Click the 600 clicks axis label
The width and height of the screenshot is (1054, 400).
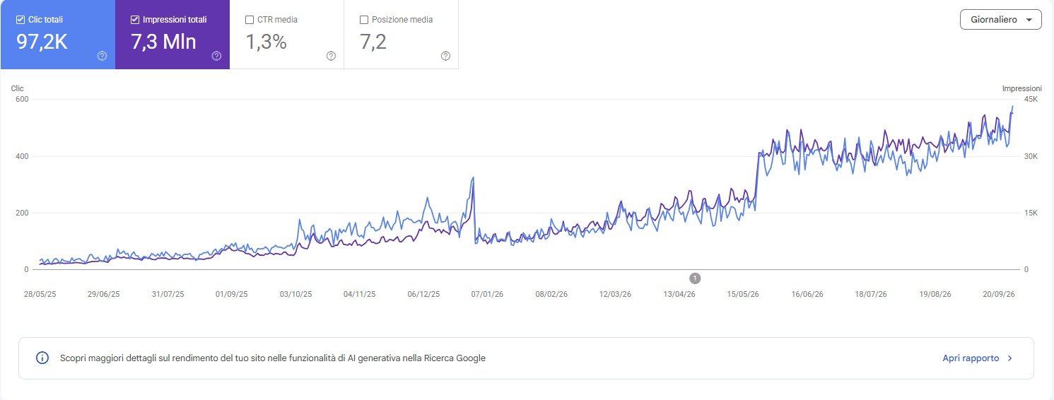pos(22,100)
